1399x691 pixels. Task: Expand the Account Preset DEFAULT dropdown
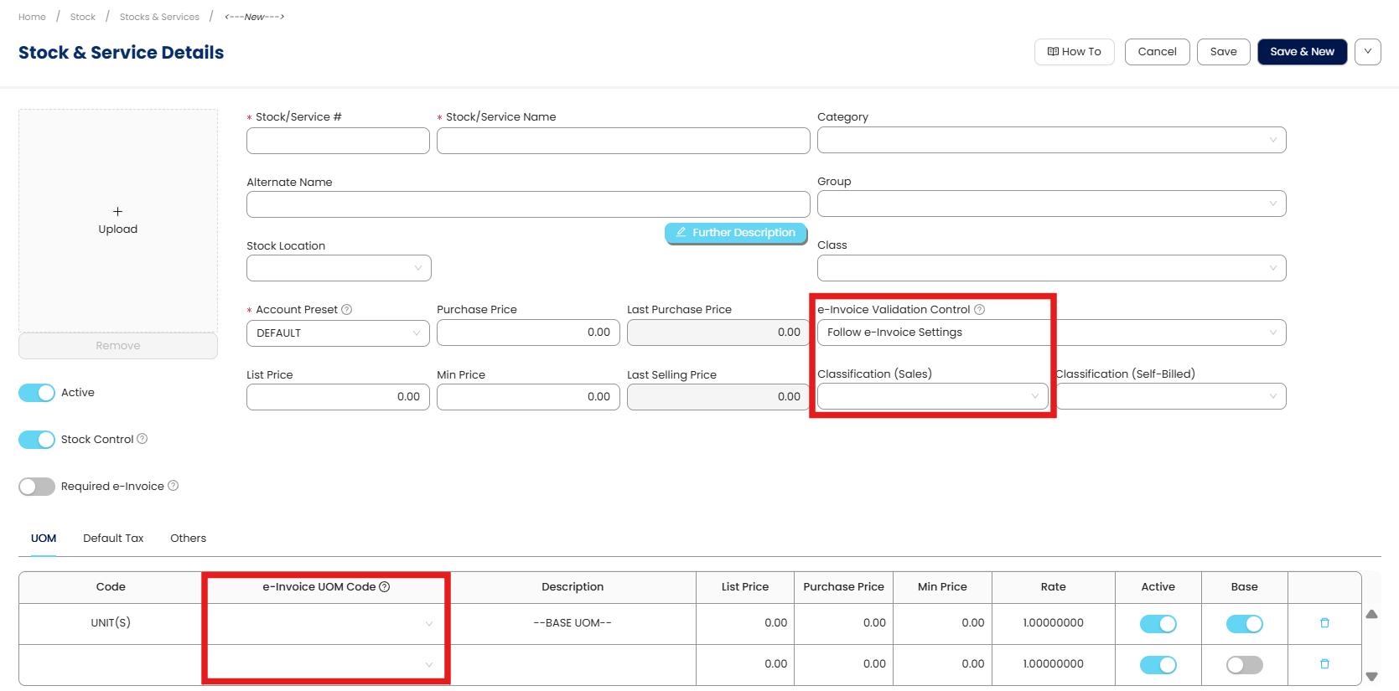point(338,333)
